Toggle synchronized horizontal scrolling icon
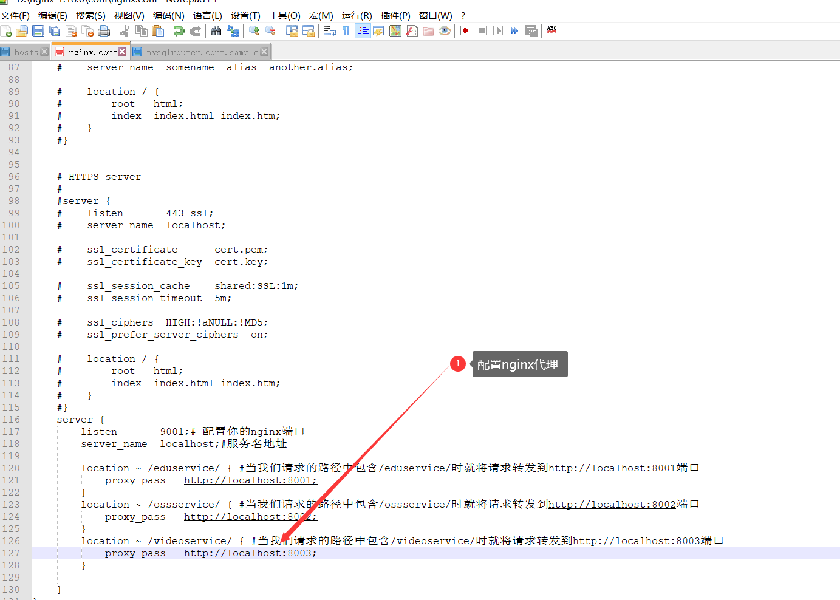This screenshot has height=600, width=840. tap(309, 31)
